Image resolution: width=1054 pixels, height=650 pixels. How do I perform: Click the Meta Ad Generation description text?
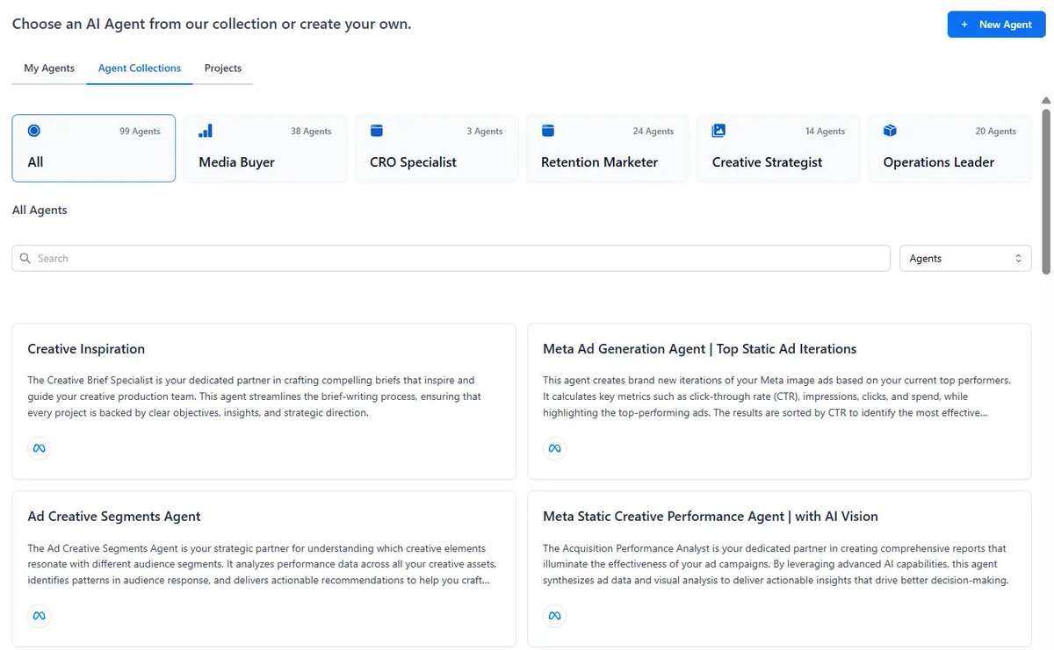point(777,396)
